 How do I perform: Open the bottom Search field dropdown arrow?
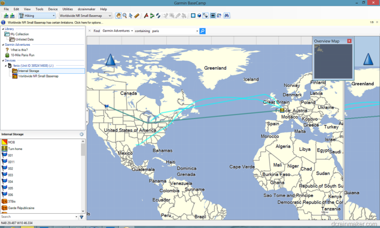77,217
